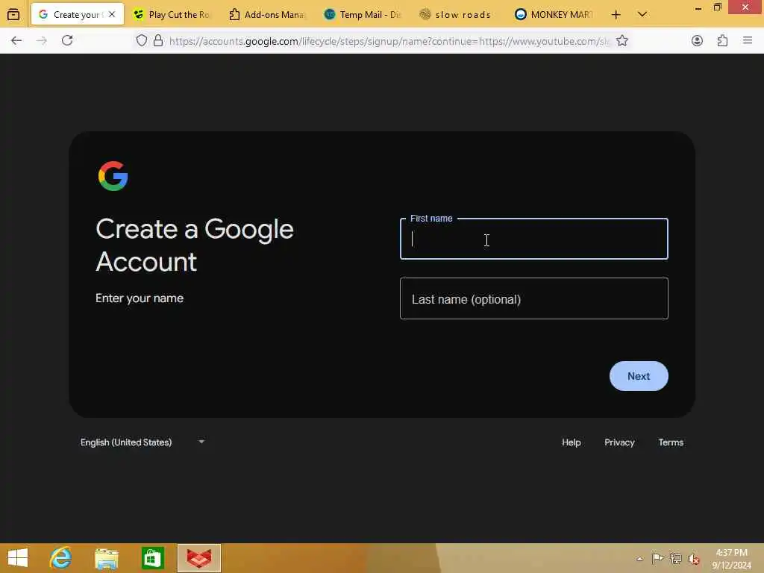Viewport: 764px width, 573px height.
Task: Open the Help link
Action: 571,442
